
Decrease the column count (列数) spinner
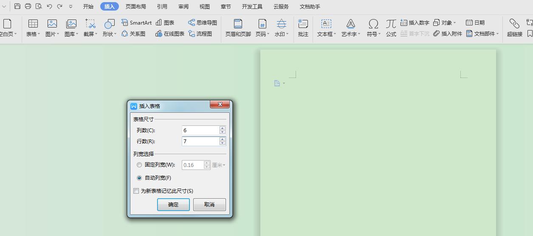[x=223, y=132]
